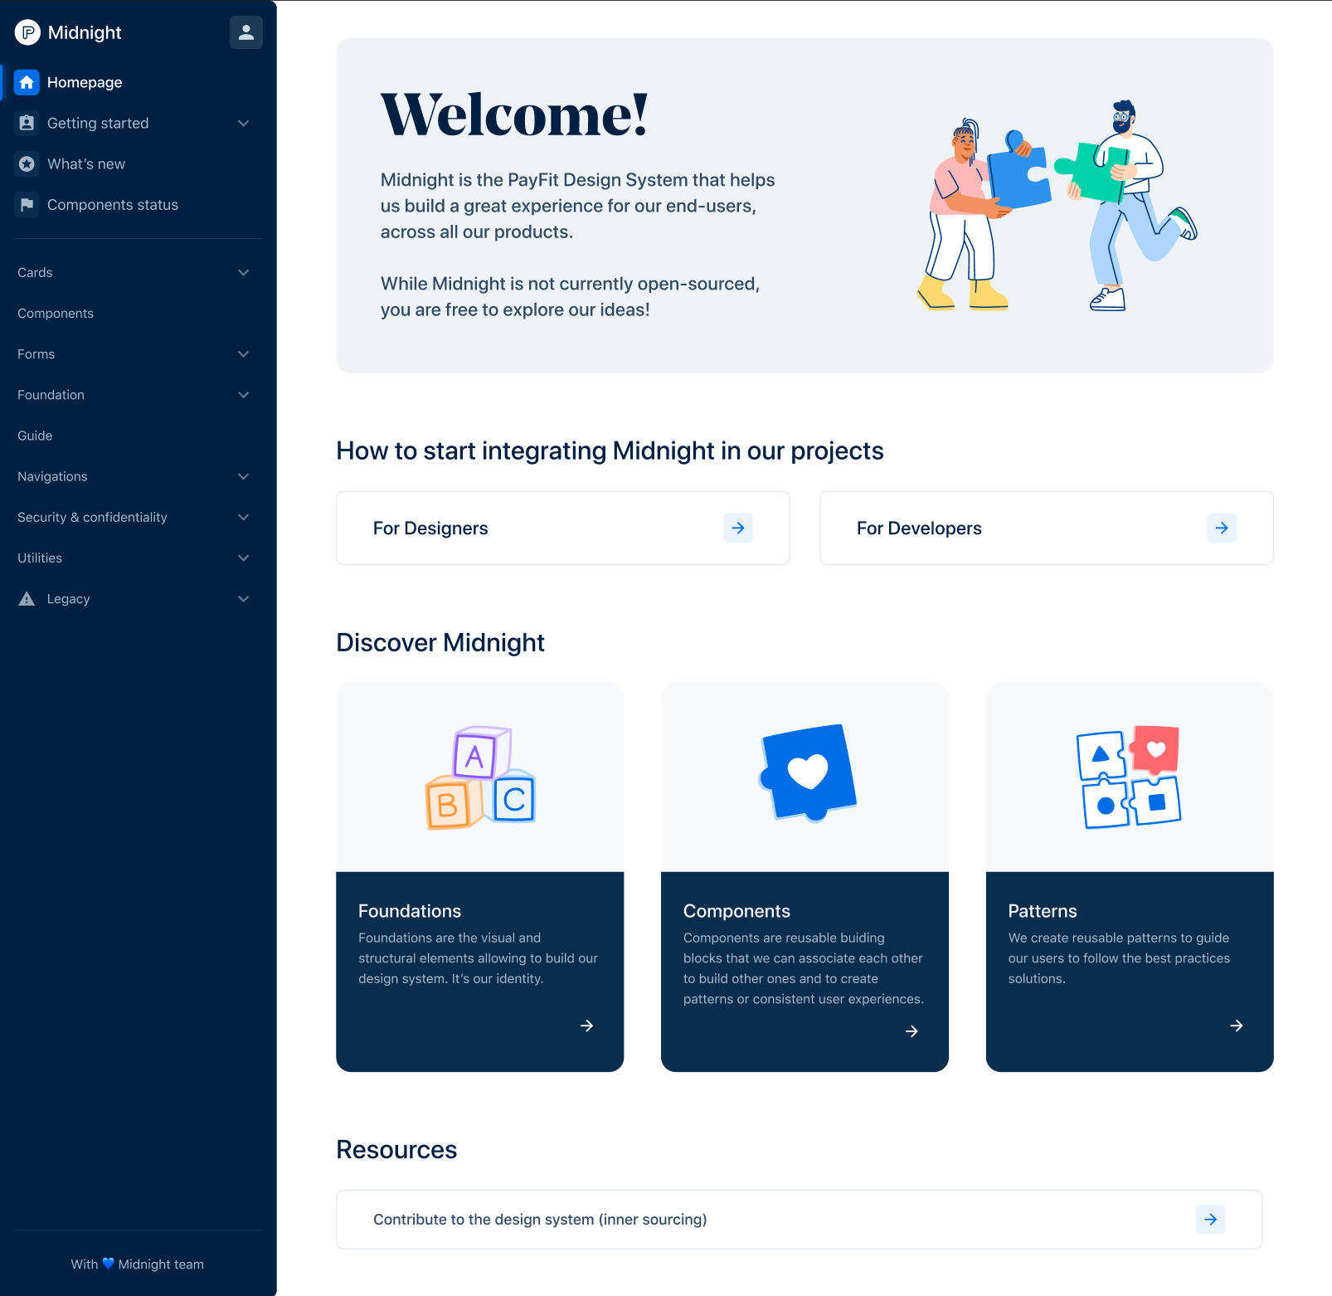1332x1296 pixels.
Task: Click the Resources heading
Action: point(396,1149)
